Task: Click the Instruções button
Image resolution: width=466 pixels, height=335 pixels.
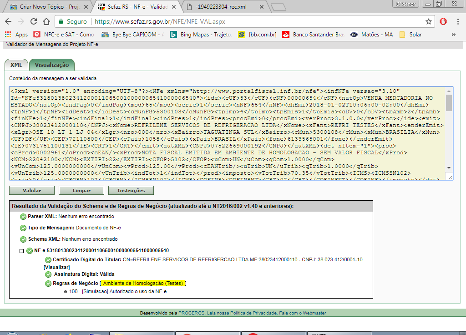Action: tap(131, 190)
